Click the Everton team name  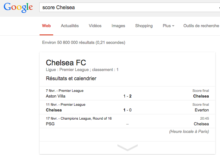pos(202,110)
